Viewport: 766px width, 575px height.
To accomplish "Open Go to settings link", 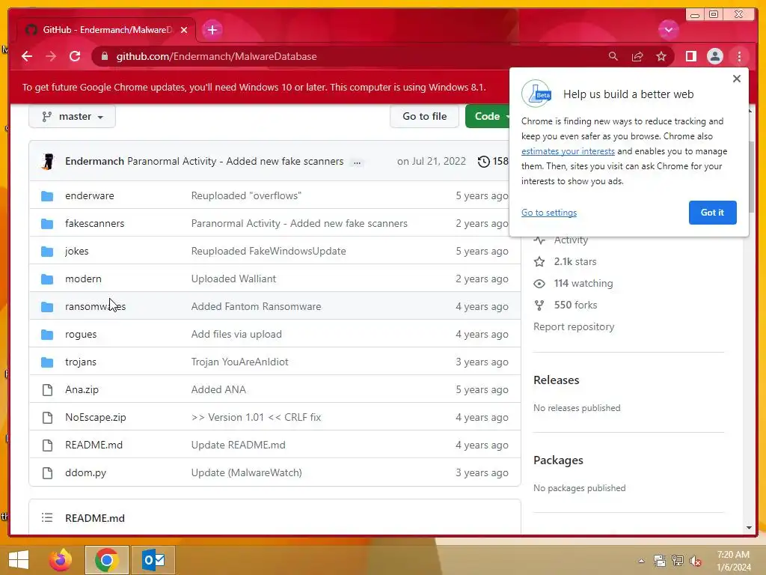I will click(548, 212).
